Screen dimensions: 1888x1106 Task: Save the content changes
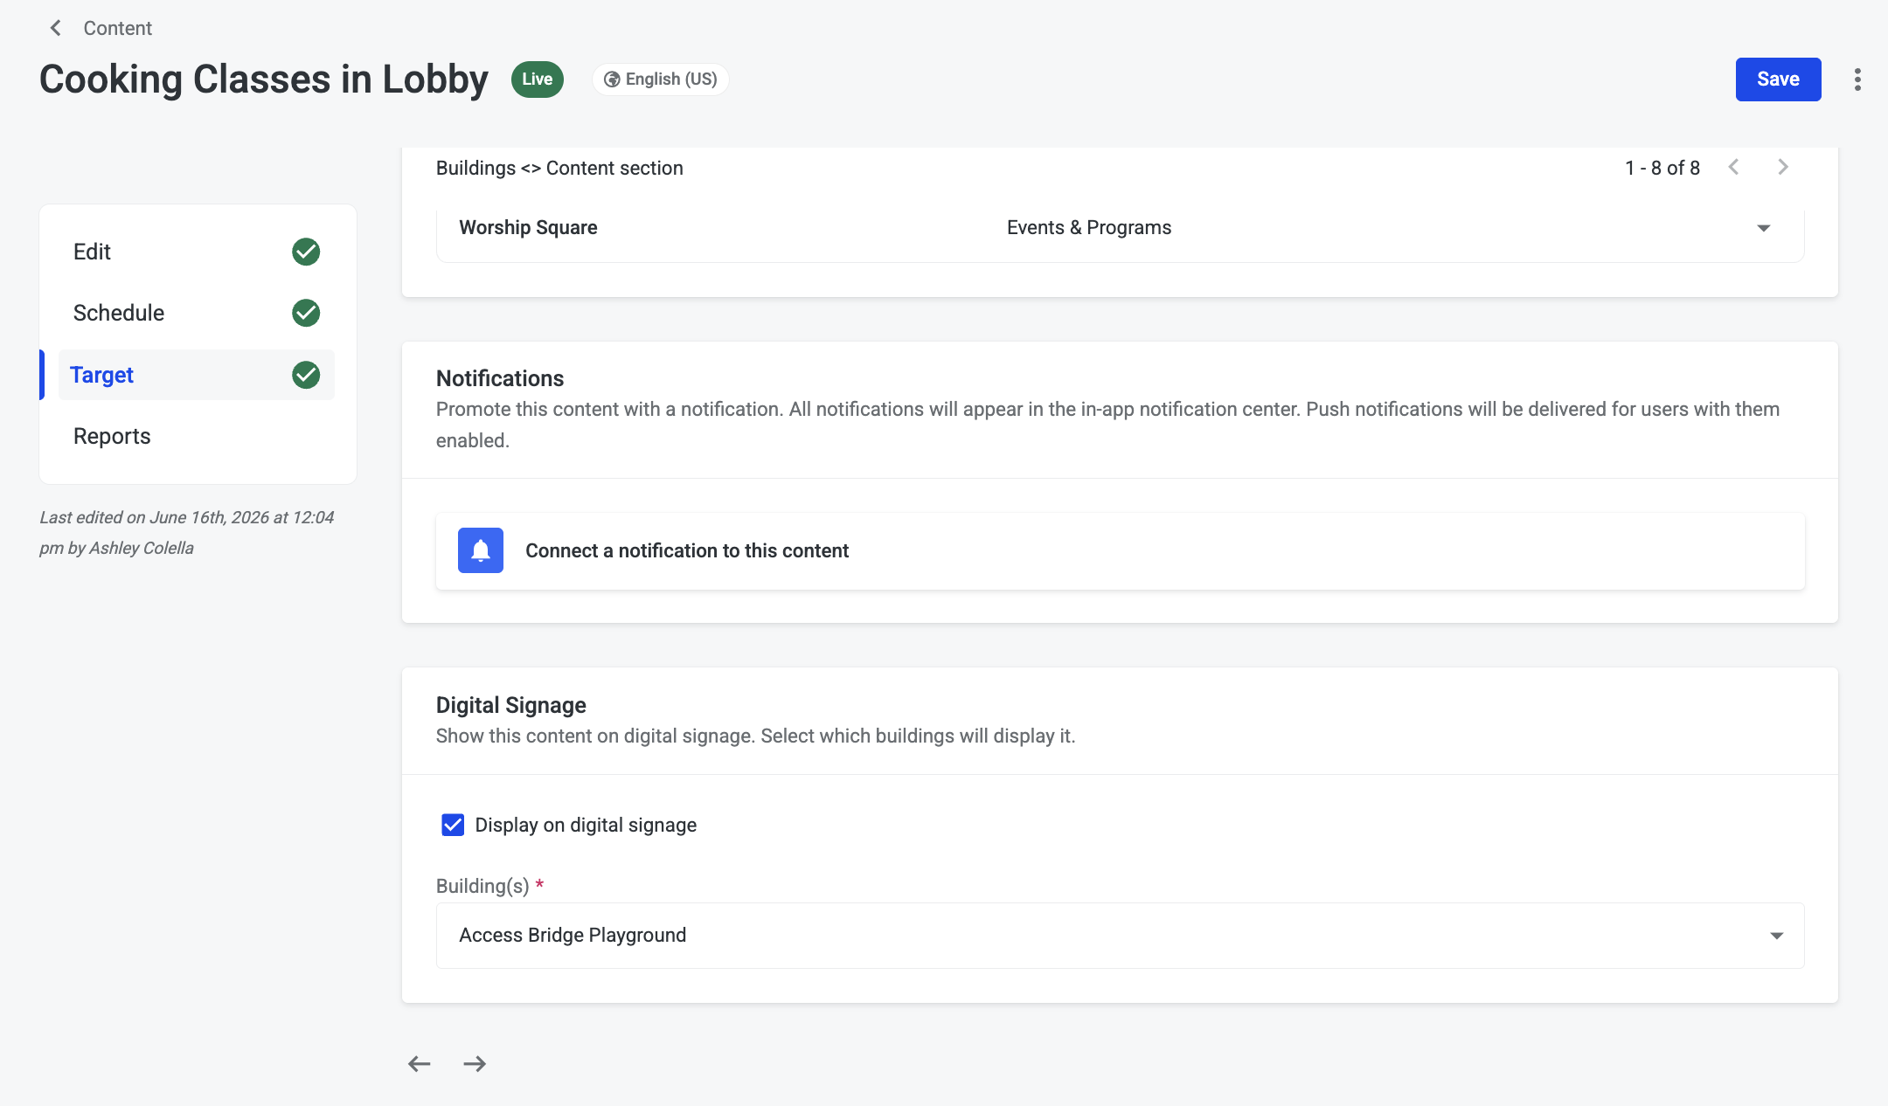(1778, 79)
